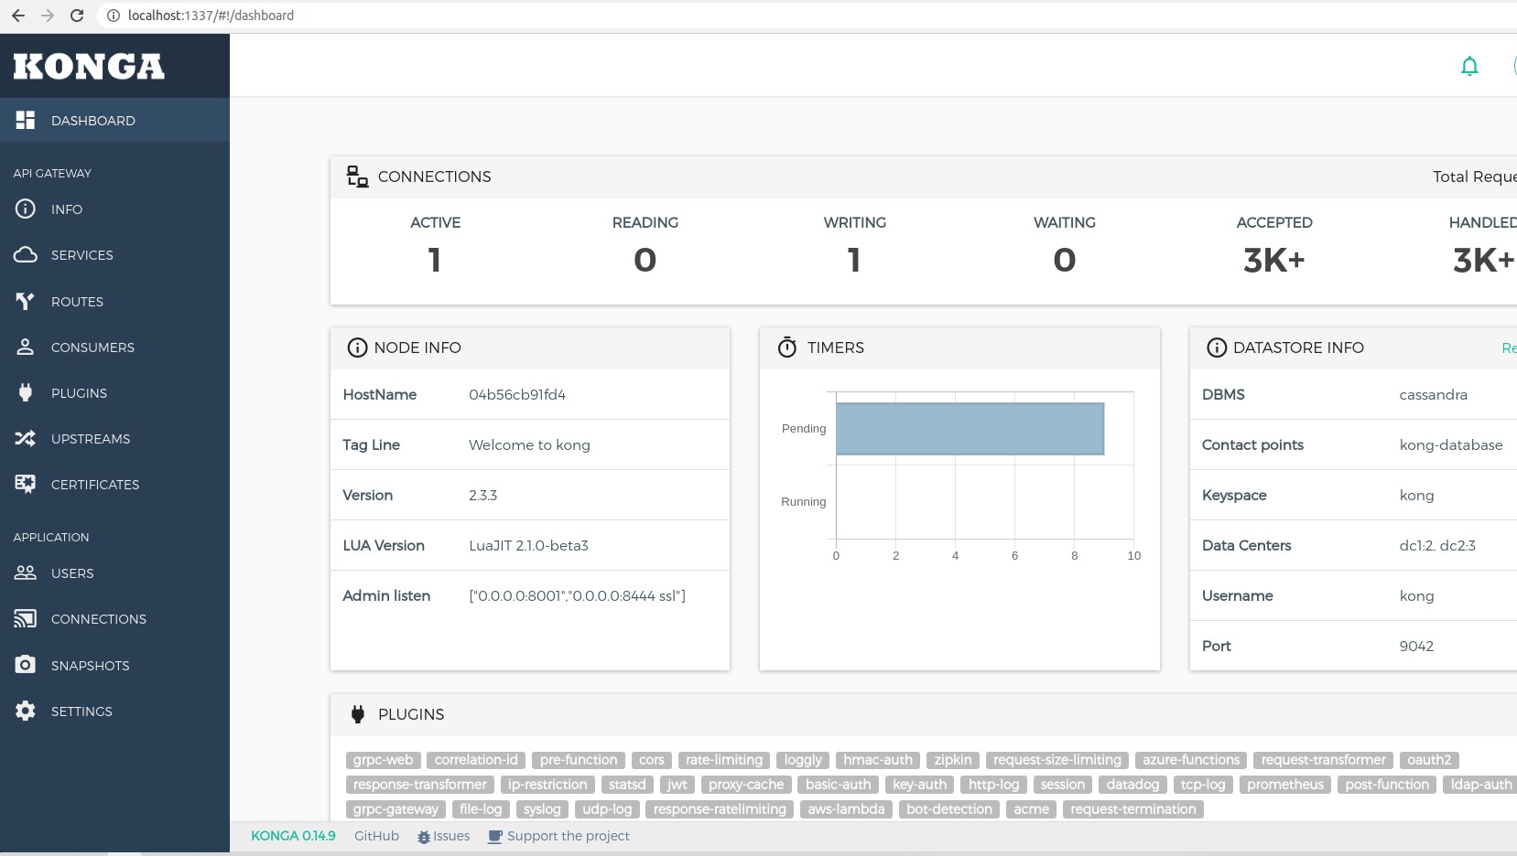Click the correlation-id plugin tag
1517x856 pixels.
476,759
